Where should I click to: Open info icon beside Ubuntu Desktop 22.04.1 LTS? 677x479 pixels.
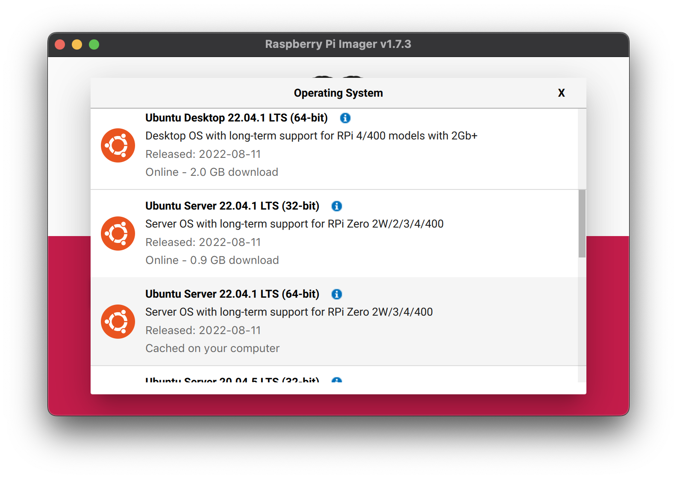click(x=345, y=118)
